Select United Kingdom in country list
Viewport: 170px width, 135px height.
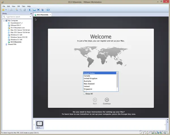100,79
